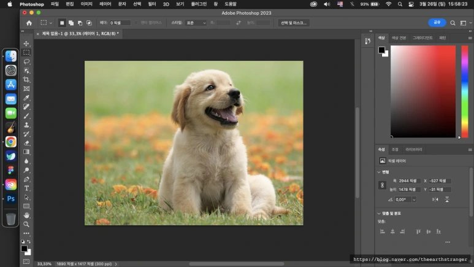The width and height of the screenshot is (474, 267).
Task: Click the 선택 및 마스크 button
Action: click(x=293, y=23)
